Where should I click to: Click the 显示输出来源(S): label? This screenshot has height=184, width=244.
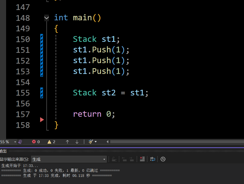tap(14, 159)
